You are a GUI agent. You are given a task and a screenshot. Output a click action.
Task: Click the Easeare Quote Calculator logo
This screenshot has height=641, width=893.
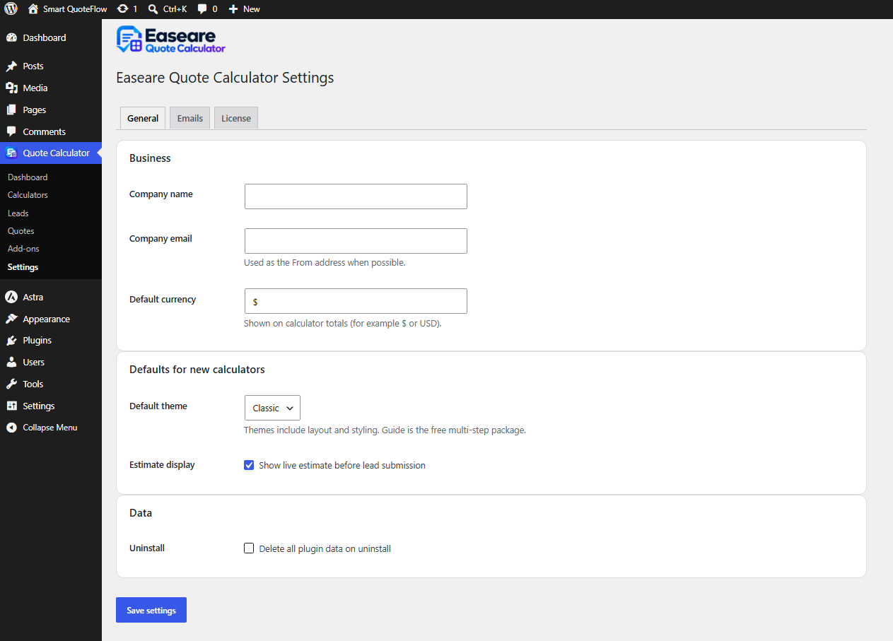pyautogui.click(x=171, y=40)
